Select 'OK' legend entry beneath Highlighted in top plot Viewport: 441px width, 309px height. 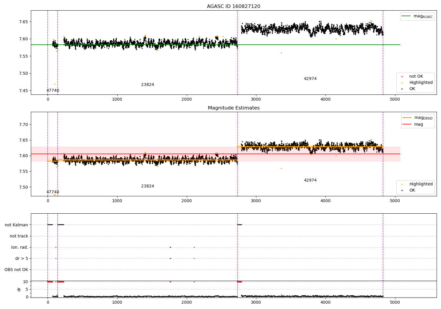412,89
